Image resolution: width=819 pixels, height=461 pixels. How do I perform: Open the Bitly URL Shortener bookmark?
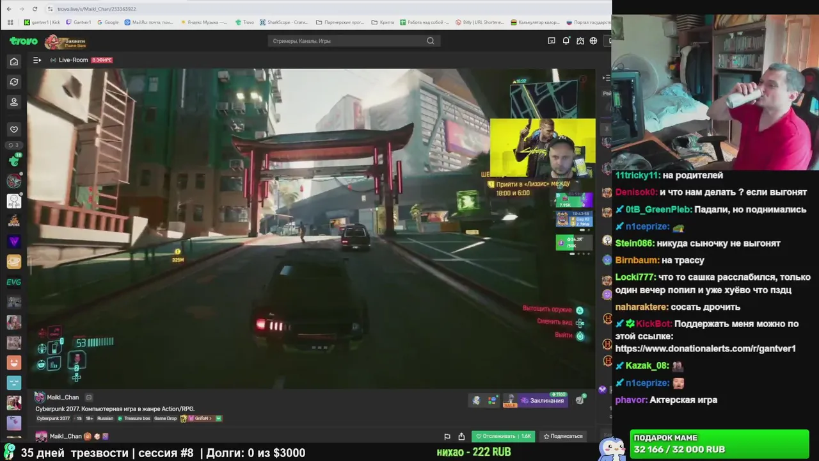click(480, 22)
